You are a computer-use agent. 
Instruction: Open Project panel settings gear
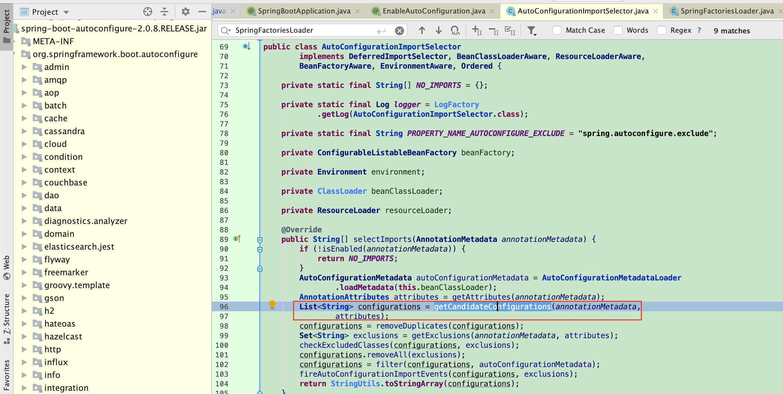point(185,12)
